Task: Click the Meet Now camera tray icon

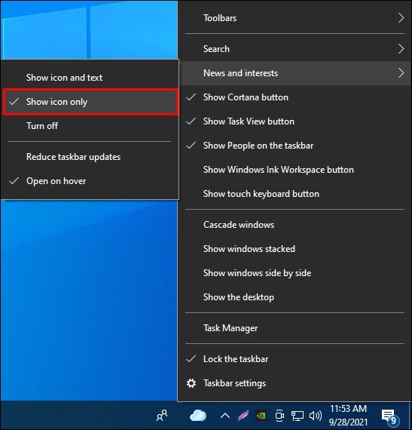Action: pyautogui.click(x=279, y=416)
